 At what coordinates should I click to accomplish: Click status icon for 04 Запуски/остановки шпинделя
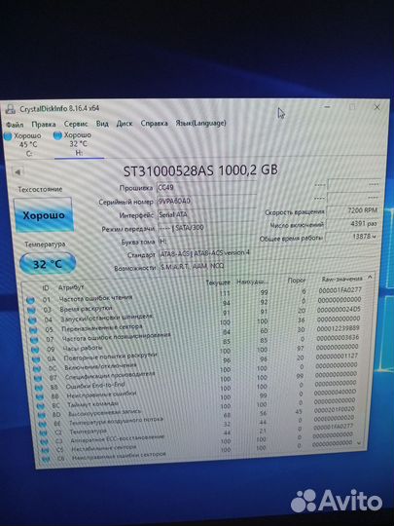(x=32, y=320)
